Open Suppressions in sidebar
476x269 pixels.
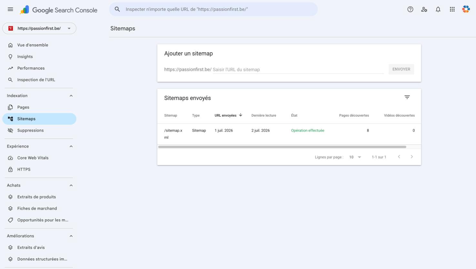[x=39, y=130]
